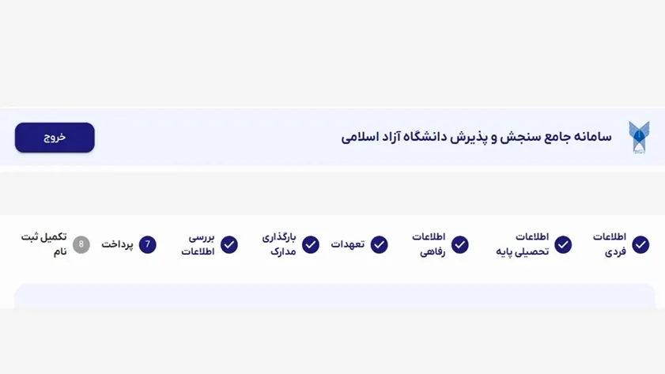
Task: Select تکمیل ثبت نام step label
Action: [44, 244]
